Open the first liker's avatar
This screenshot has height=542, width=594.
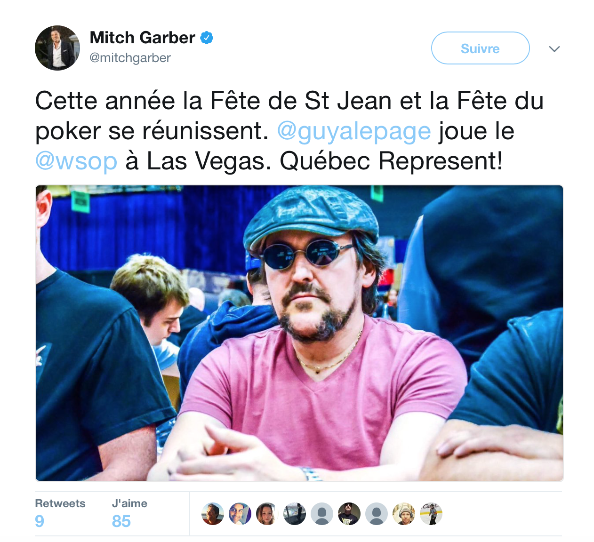coord(213,513)
